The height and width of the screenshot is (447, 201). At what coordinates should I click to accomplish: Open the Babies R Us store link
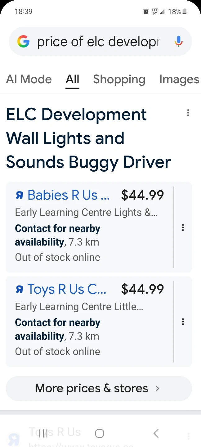[69, 195]
